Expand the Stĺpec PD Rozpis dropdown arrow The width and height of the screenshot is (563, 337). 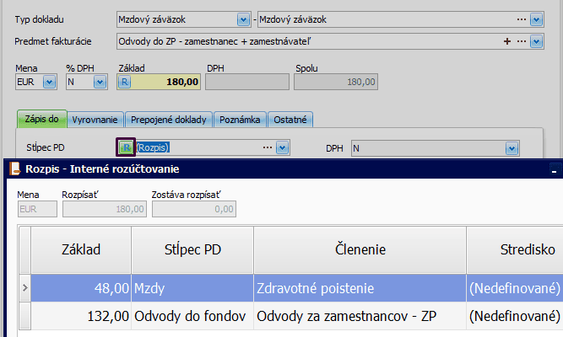(282, 148)
